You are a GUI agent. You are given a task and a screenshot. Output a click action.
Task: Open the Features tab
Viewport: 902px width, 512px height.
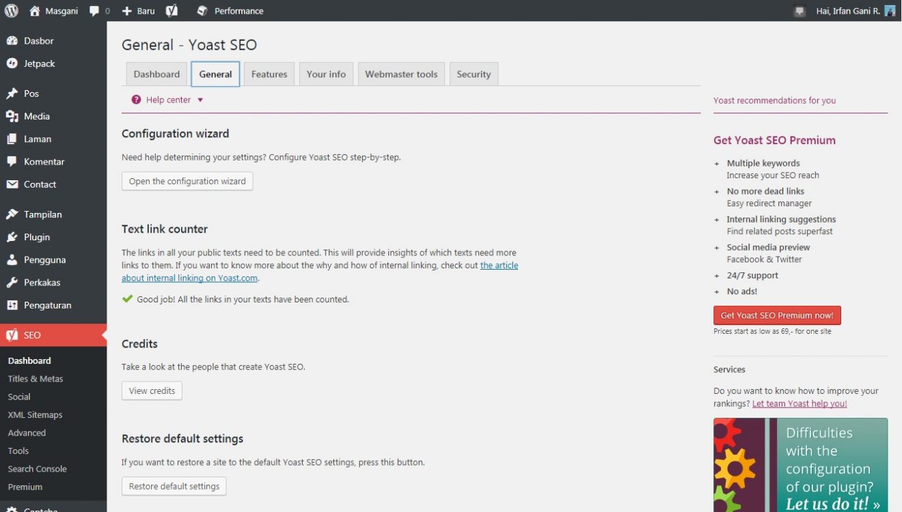click(x=269, y=74)
